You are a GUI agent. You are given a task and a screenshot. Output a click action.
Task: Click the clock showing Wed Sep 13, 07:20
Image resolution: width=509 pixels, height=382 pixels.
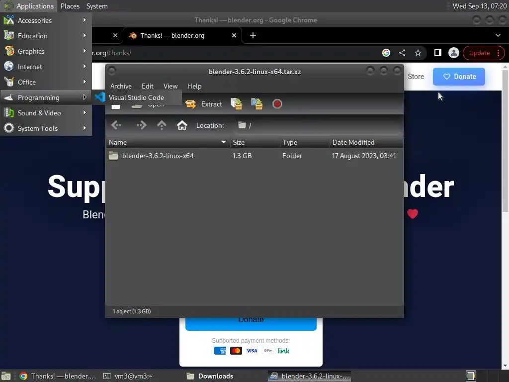point(480,6)
